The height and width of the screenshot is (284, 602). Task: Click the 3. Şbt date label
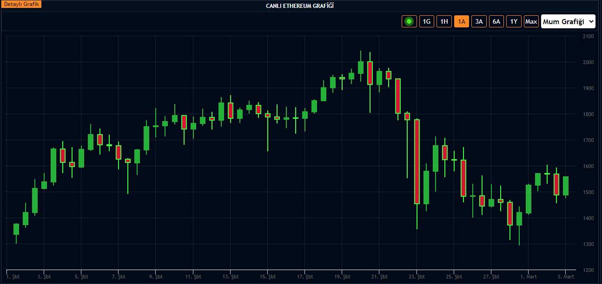click(x=44, y=277)
